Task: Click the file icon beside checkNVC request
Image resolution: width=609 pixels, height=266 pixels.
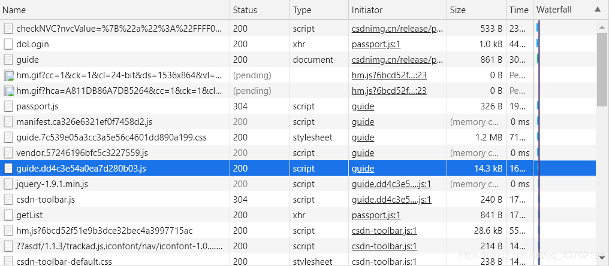Action: 8,29
